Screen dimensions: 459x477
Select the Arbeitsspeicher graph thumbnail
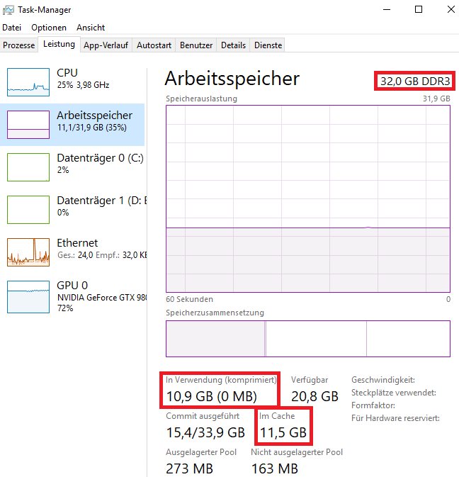(28, 125)
